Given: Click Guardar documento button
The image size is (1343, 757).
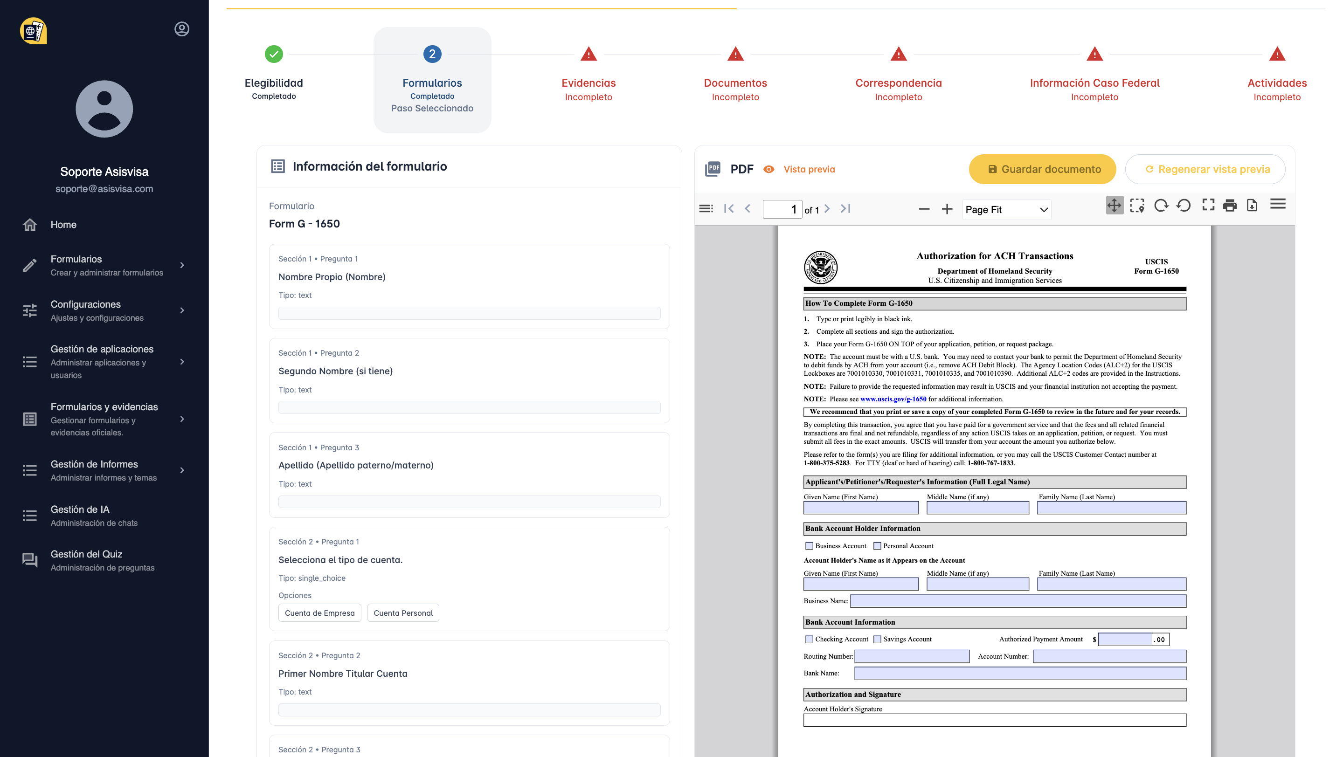Looking at the screenshot, I should pyautogui.click(x=1042, y=169).
